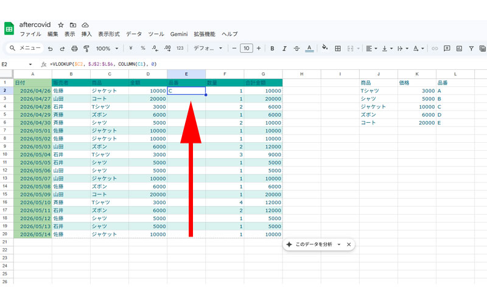The height and width of the screenshot is (304, 487).
Task: Select column E header
Action: tap(186, 74)
